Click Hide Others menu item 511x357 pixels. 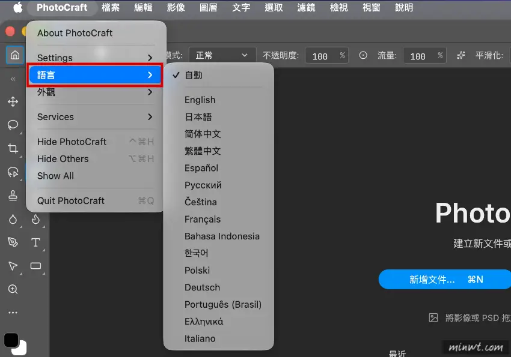coord(95,158)
